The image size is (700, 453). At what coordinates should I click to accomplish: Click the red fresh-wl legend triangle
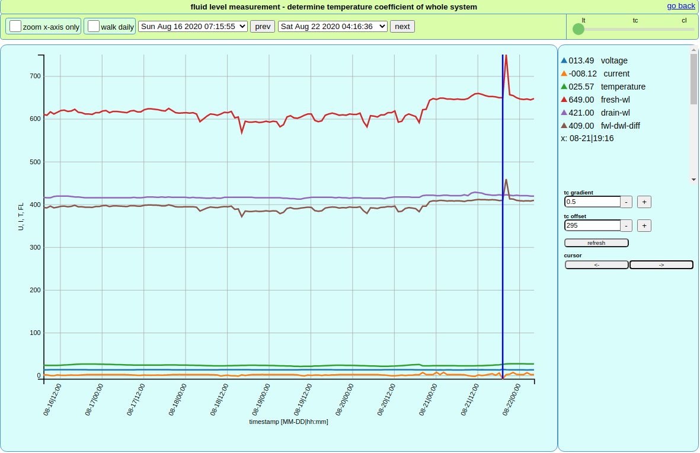pos(564,100)
